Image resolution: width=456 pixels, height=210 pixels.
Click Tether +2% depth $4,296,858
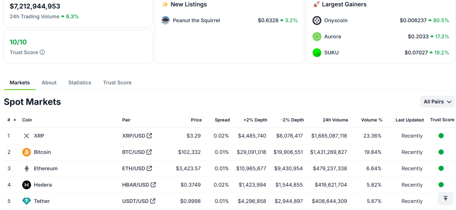click(252, 201)
